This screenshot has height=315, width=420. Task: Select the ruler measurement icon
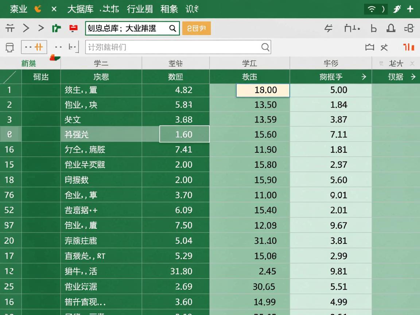352,28
